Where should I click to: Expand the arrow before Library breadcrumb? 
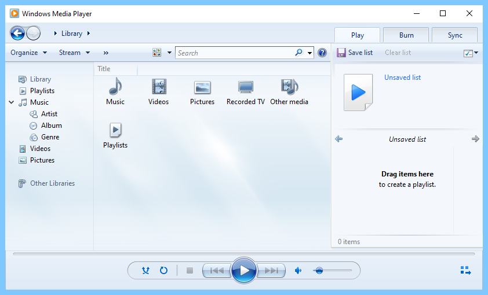(56, 33)
